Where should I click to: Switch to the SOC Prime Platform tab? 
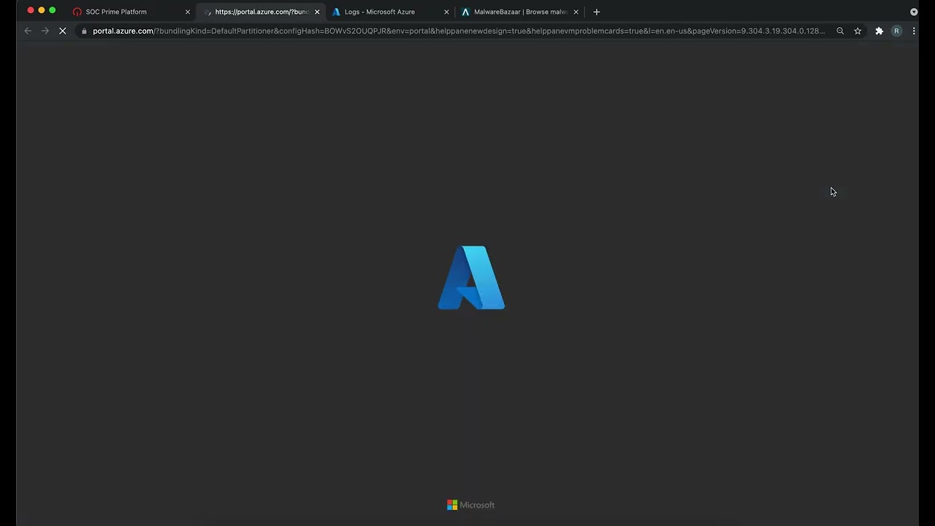coord(130,12)
